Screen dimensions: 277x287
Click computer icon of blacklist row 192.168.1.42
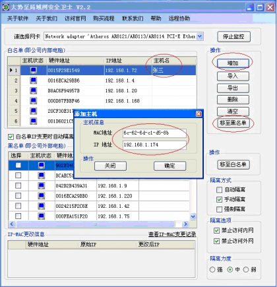point(42,206)
